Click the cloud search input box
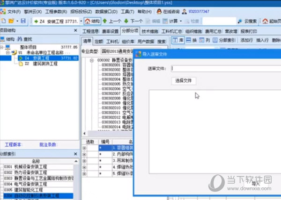The image size is (281, 200). pyautogui.click(x=219, y=21)
